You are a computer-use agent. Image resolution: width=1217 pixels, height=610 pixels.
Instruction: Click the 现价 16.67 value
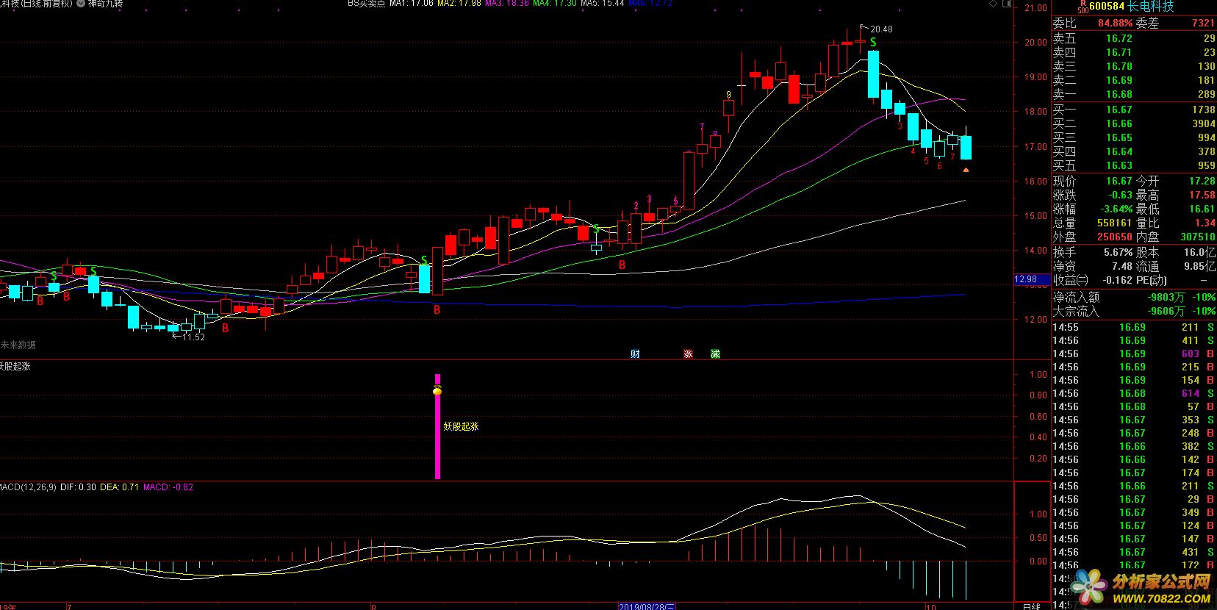[1119, 181]
